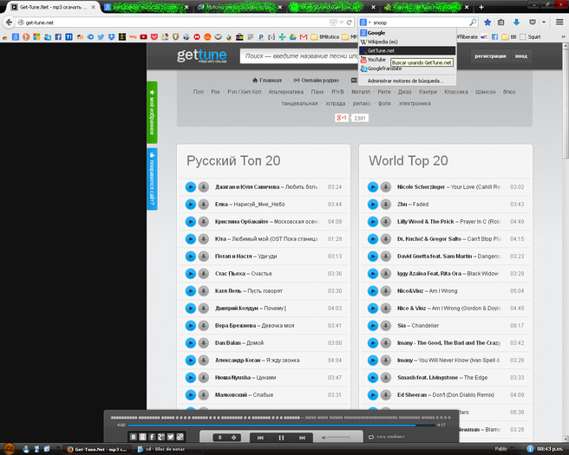Click the browser URL address field

174,23
